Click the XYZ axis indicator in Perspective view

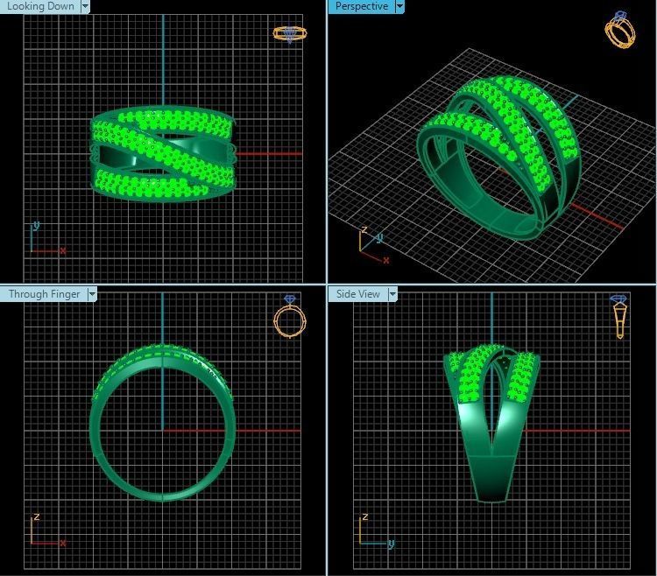tap(374, 245)
